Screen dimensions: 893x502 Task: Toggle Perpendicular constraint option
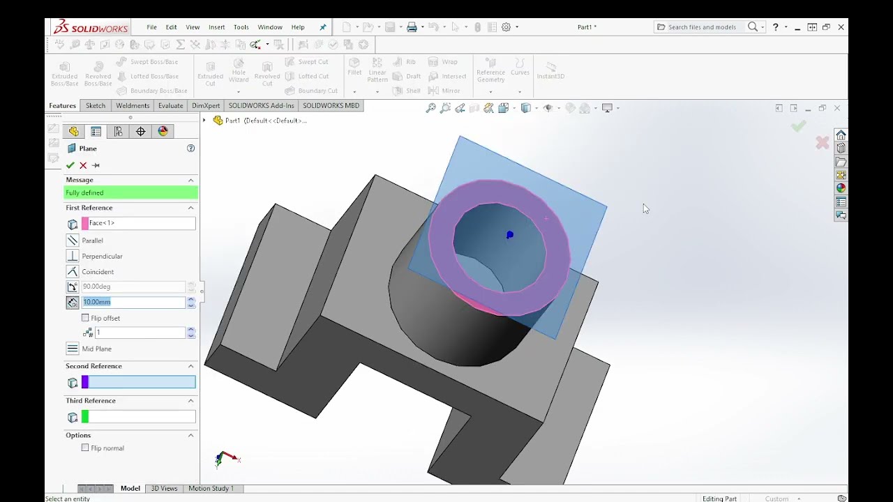73,256
